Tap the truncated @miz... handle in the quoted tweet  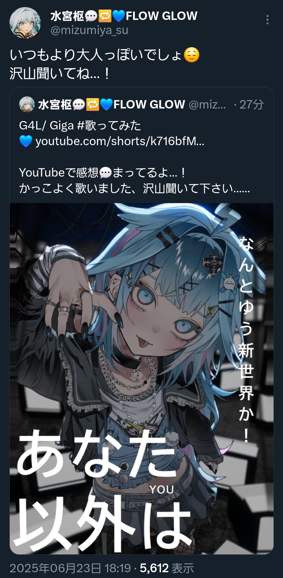click(207, 105)
